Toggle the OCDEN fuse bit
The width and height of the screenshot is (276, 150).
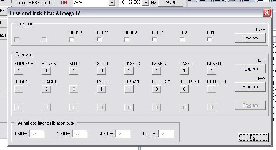click(x=19, y=89)
